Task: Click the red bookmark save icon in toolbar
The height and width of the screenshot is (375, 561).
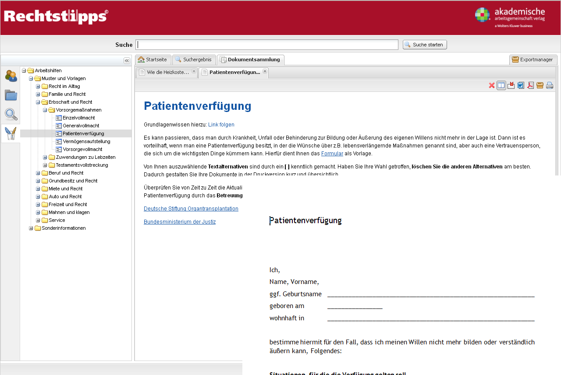Action: click(511, 85)
